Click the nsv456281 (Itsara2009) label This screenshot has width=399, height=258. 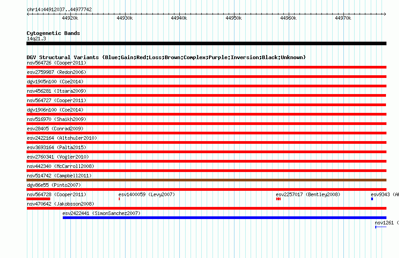(x=56, y=91)
